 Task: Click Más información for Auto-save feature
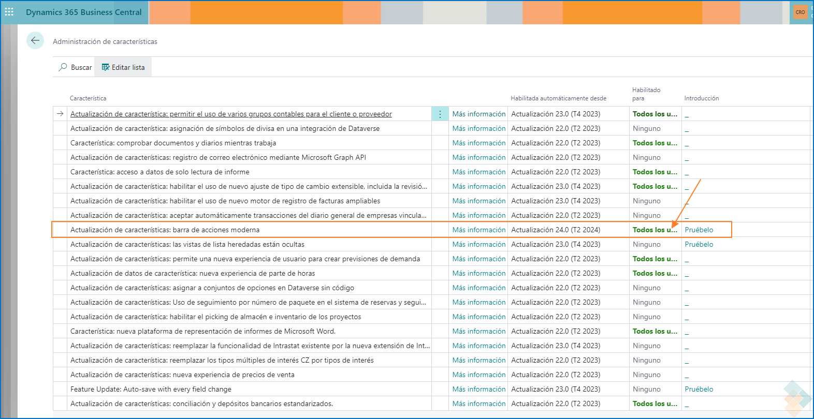479,389
